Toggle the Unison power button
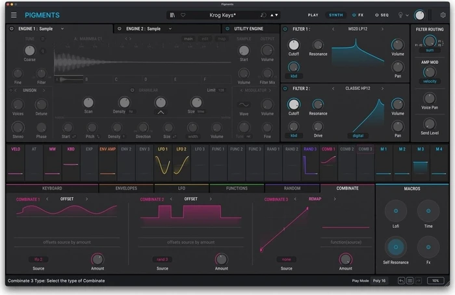Image resolution: width=455 pixels, height=295 pixels. (x=11, y=91)
